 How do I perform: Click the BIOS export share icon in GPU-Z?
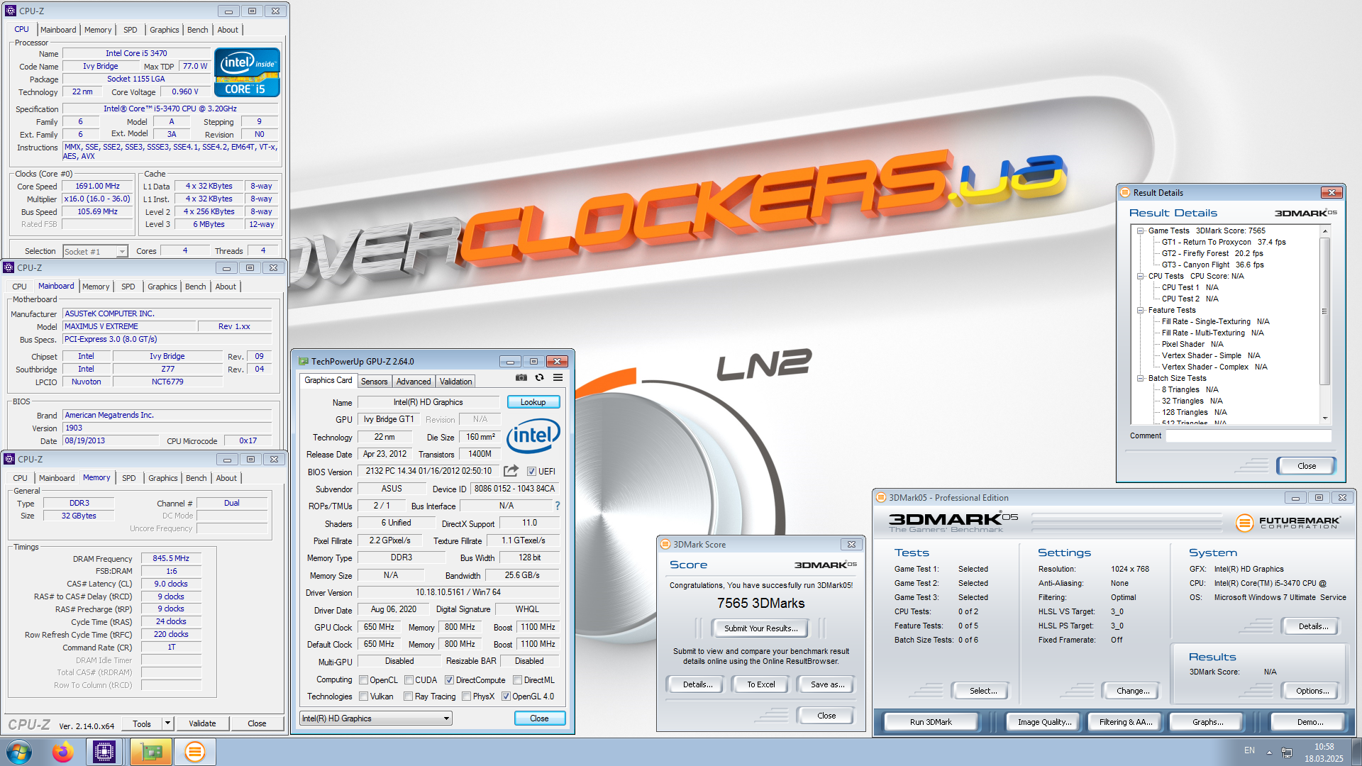click(511, 471)
